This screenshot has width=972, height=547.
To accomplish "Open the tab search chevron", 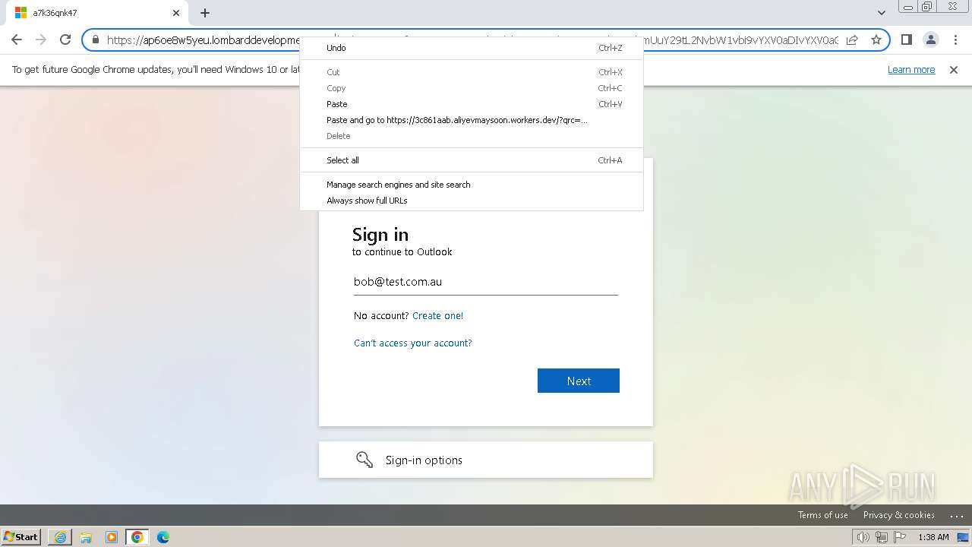I will pos(881,13).
